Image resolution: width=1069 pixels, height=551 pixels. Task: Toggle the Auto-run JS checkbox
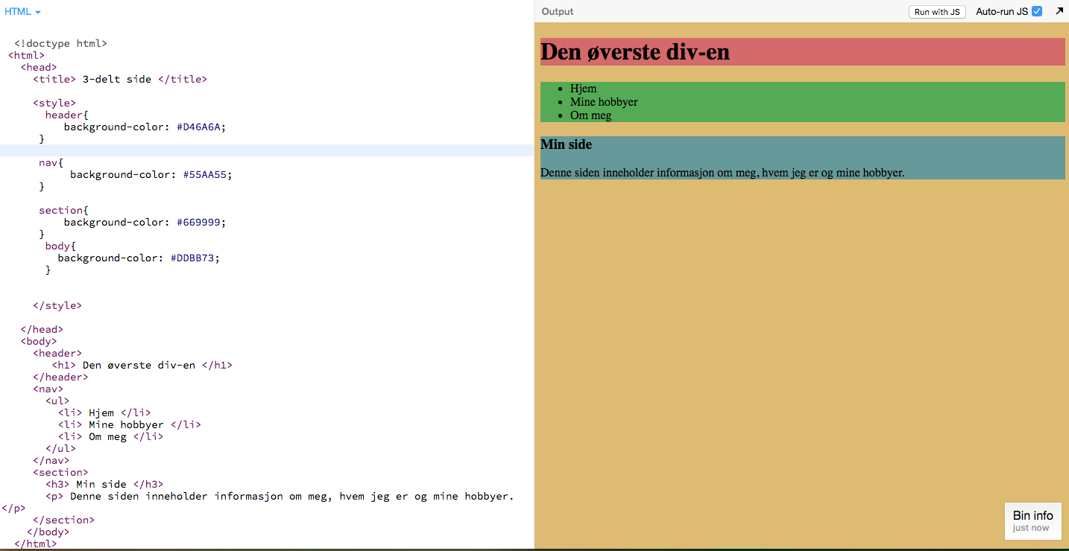pos(1037,12)
